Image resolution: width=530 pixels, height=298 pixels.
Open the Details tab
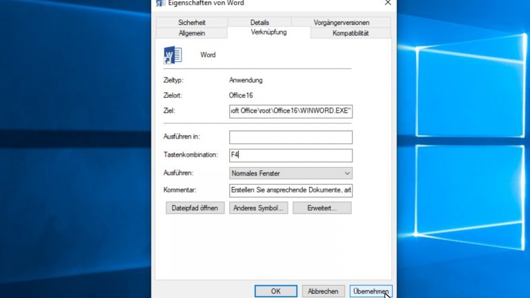pyautogui.click(x=259, y=23)
